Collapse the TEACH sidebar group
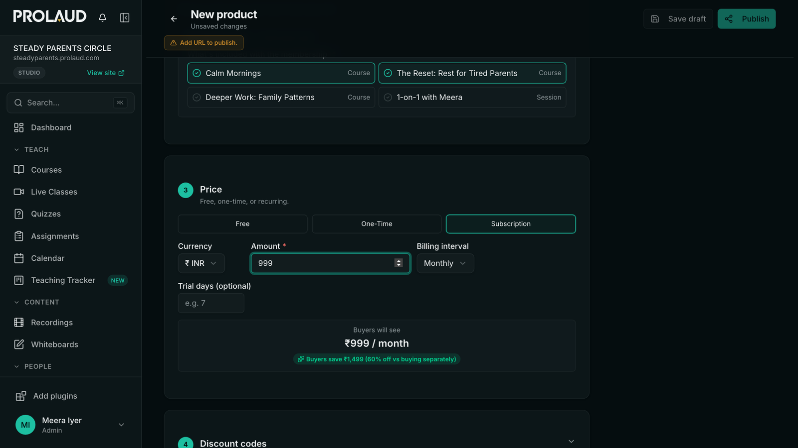The image size is (798, 448). coord(16,150)
